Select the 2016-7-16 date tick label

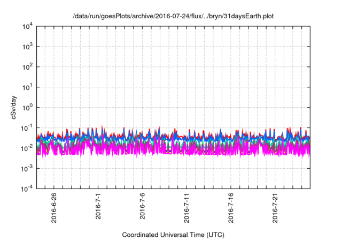[231, 208]
